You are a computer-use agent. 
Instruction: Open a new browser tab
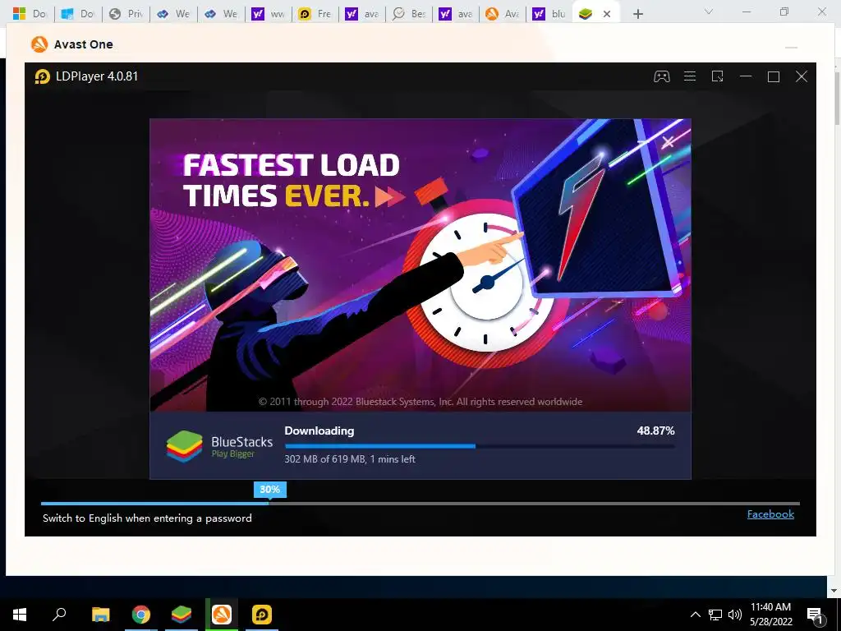click(x=637, y=14)
